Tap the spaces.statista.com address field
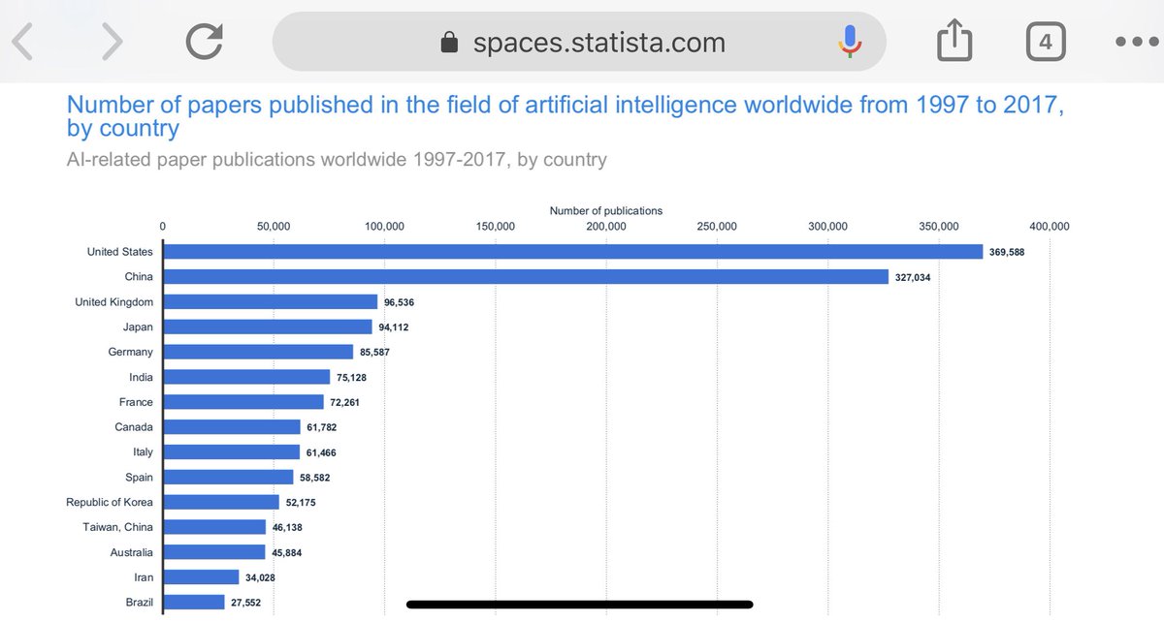Screen dimensions: 1164x622 coord(579,42)
